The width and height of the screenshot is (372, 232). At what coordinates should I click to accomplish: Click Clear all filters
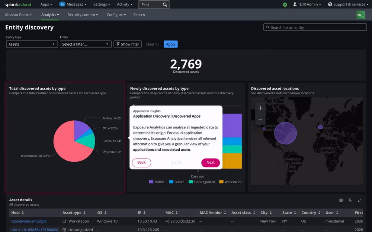point(152,44)
